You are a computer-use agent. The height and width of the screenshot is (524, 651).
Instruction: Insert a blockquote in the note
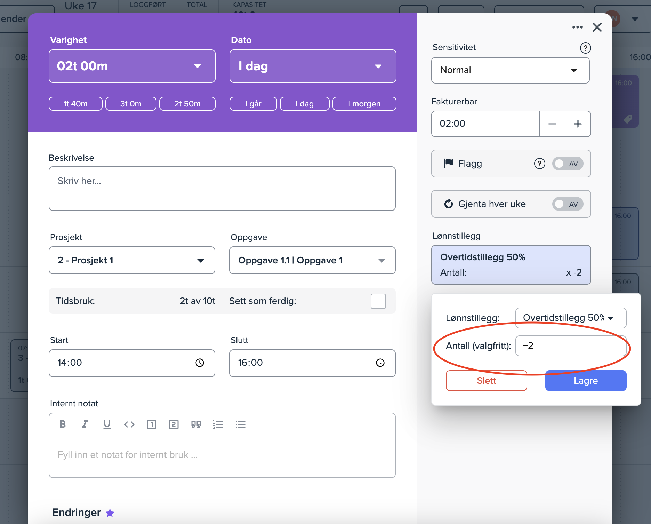(196, 424)
